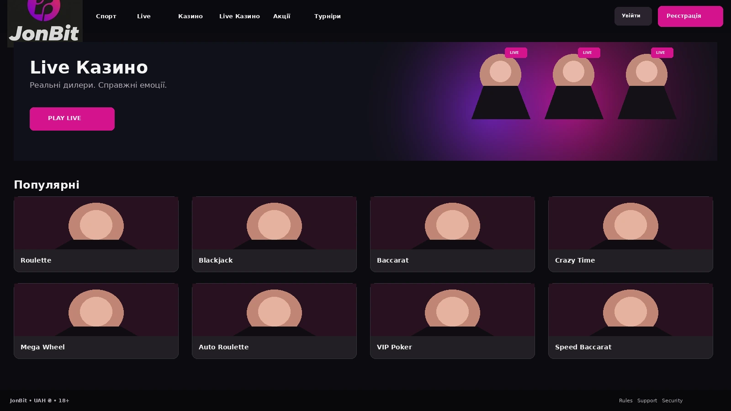Open the Спорт menu item

(x=106, y=16)
